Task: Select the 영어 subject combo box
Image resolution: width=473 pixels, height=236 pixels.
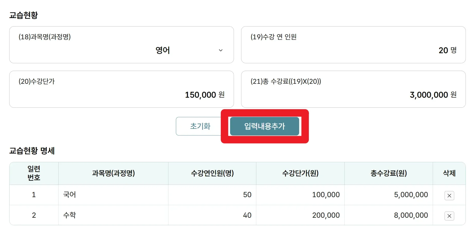Action: (163, 50)
